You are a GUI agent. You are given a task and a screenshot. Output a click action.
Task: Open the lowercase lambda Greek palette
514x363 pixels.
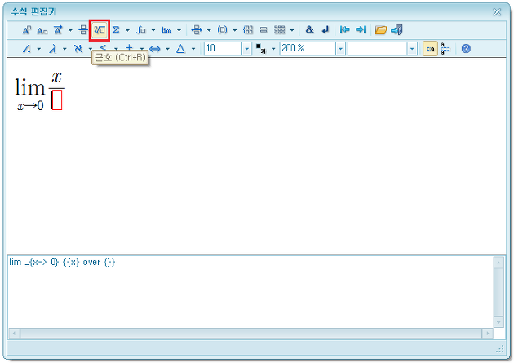click(x=52, y=49)
